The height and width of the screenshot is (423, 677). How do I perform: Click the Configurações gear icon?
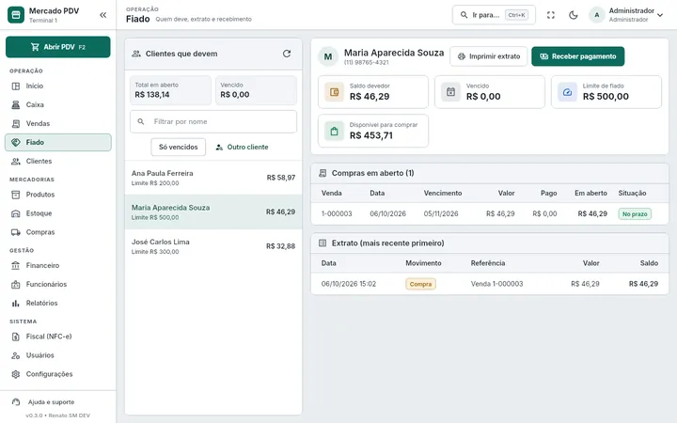(x=16, y=374)
